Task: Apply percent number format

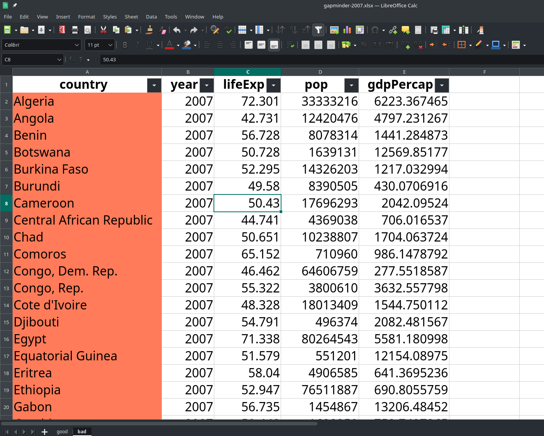Action: pyautogui.click(x=363, y=45)
